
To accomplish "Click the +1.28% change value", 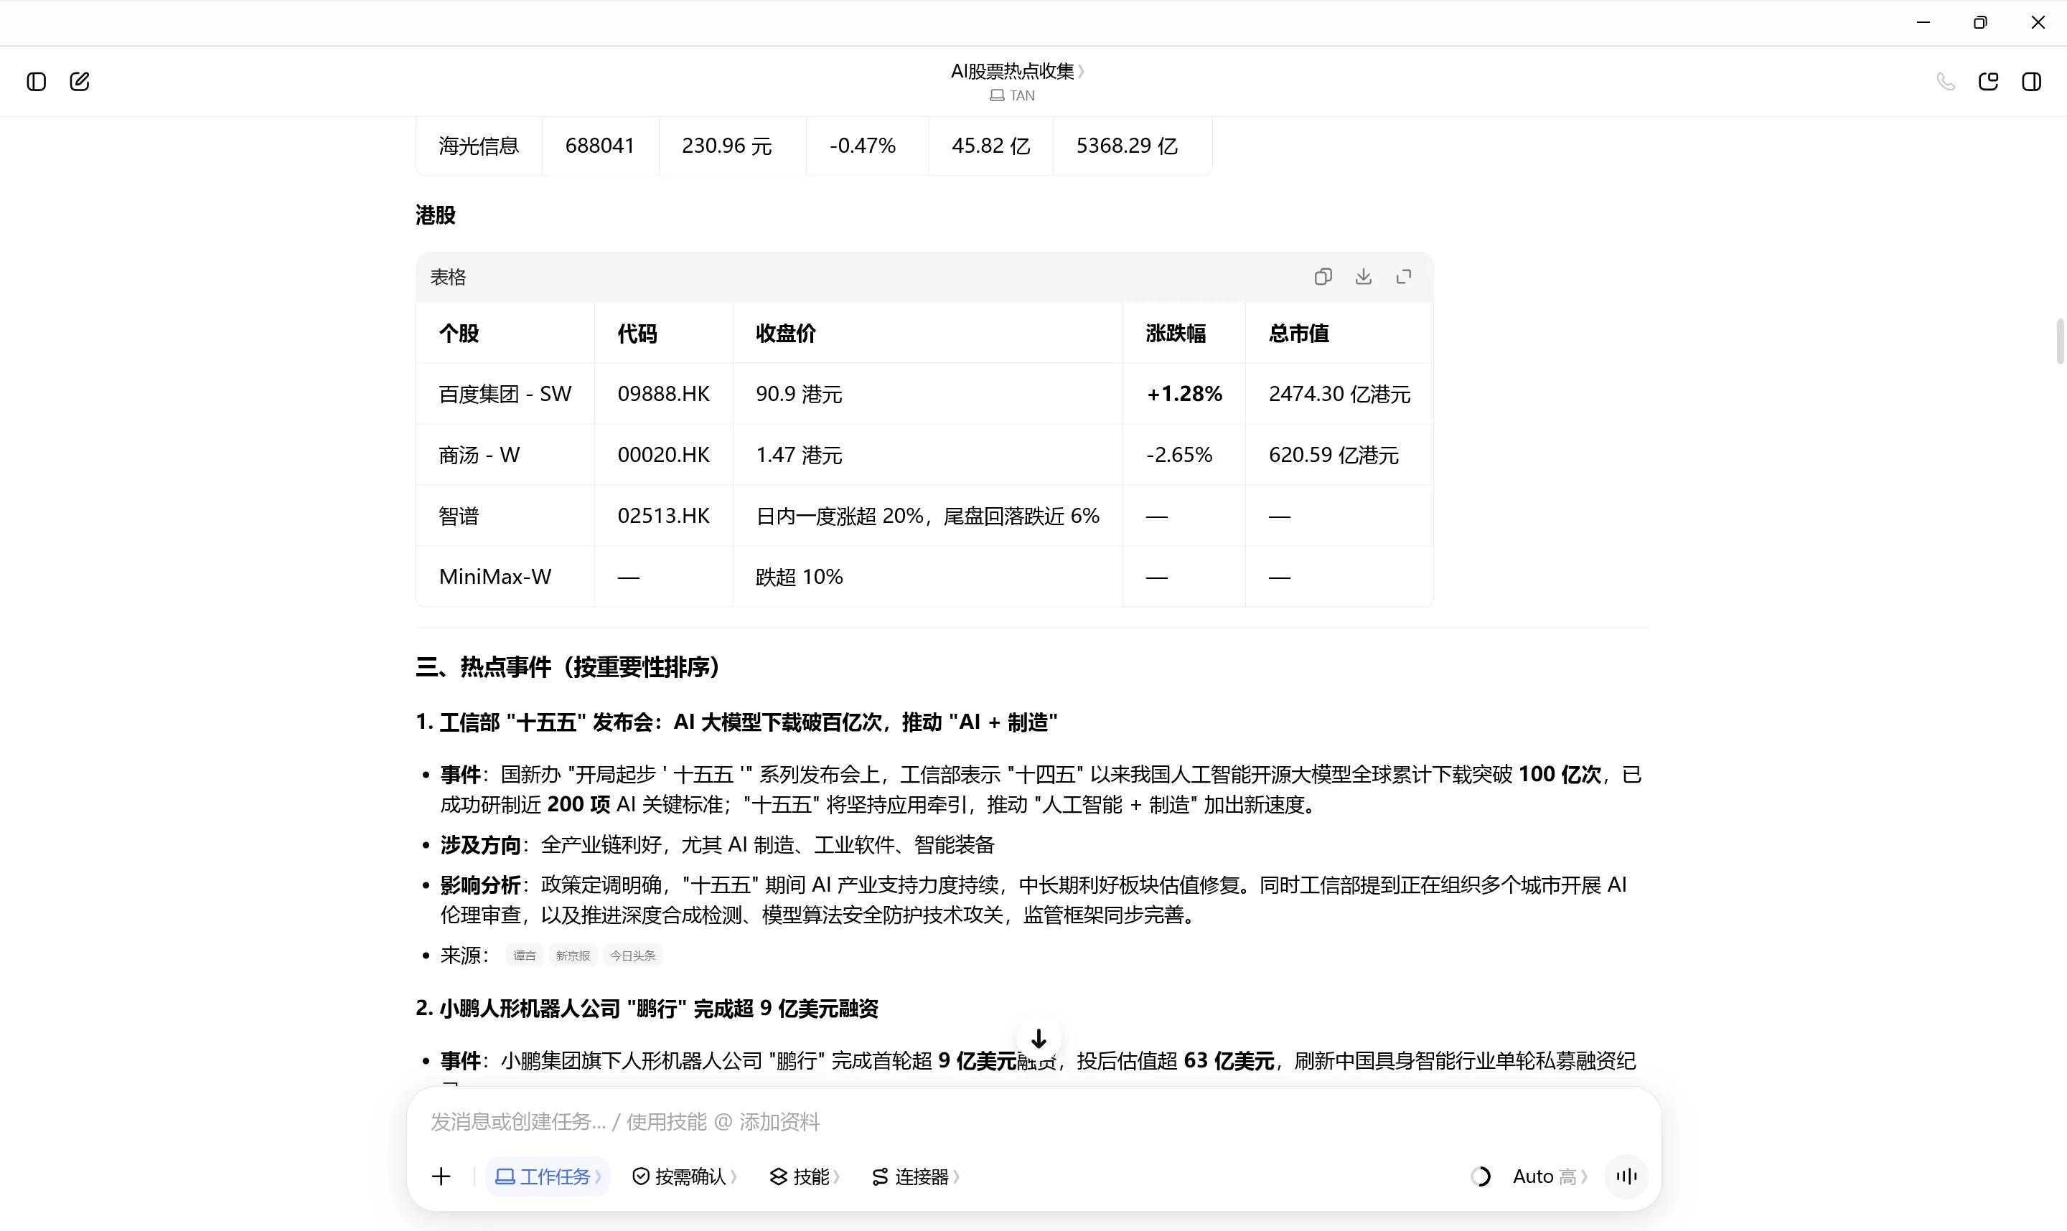I will click(x=1184, y=394).
